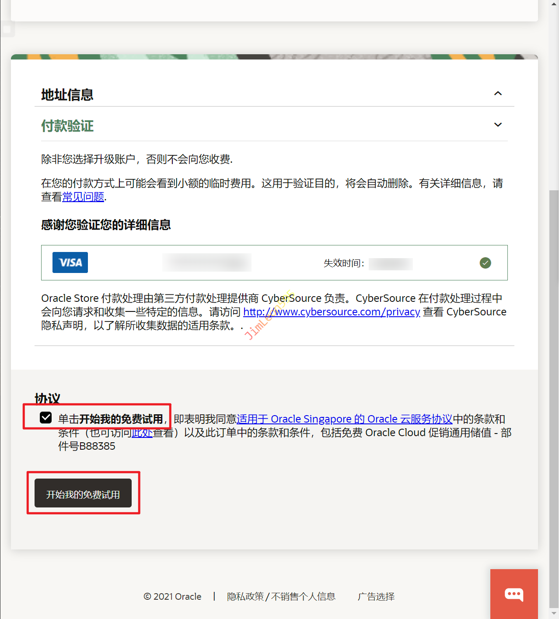Open the Oracle Singapore 云服务协议 link
This screenshot has height=619, width=559.
[344, 419]
